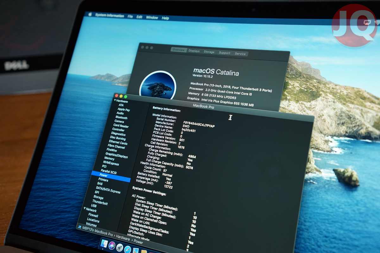Open the Help menu
380x253 pixels.
click(x=165, y=18)
